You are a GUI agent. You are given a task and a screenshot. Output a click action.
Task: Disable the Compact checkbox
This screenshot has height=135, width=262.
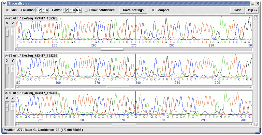(x=153, y=10)
